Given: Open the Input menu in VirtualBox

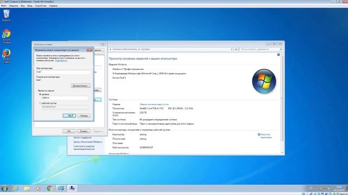Looking at the screenshot, I should click(x=30, y=6).
